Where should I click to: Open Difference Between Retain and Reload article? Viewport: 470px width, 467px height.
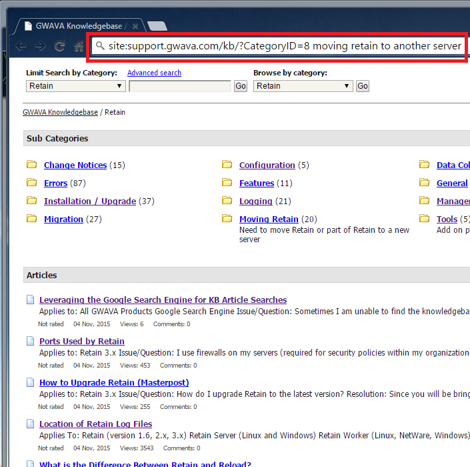click(145, 464)
